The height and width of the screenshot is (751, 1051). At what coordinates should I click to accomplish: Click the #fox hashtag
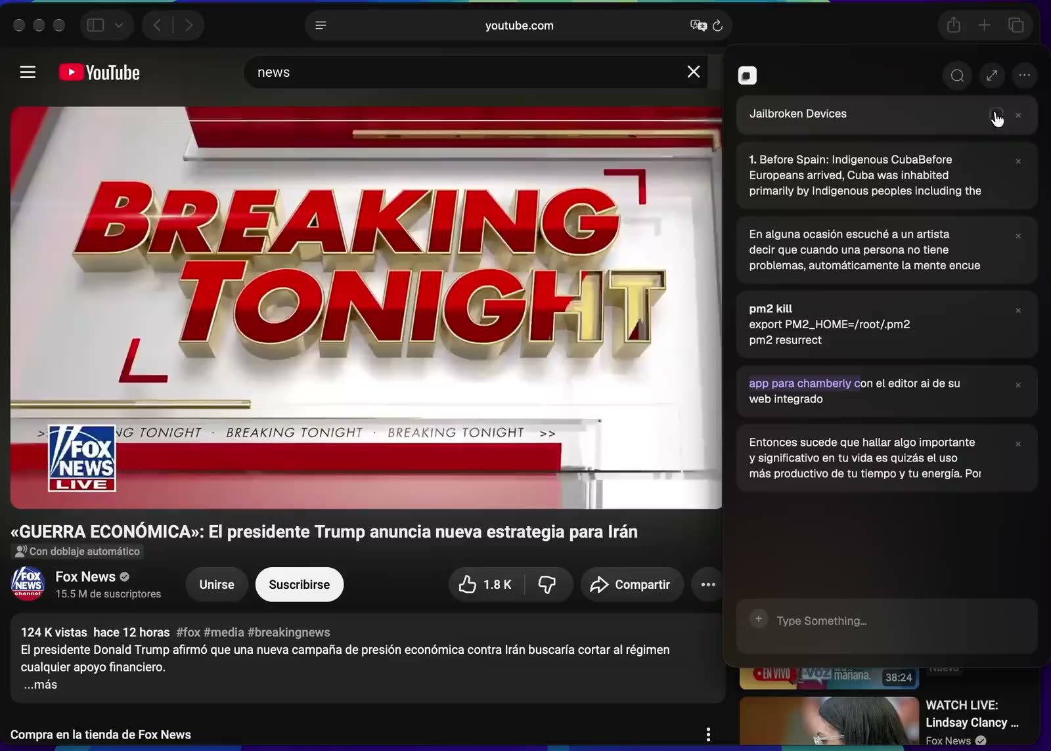(188, 632)
